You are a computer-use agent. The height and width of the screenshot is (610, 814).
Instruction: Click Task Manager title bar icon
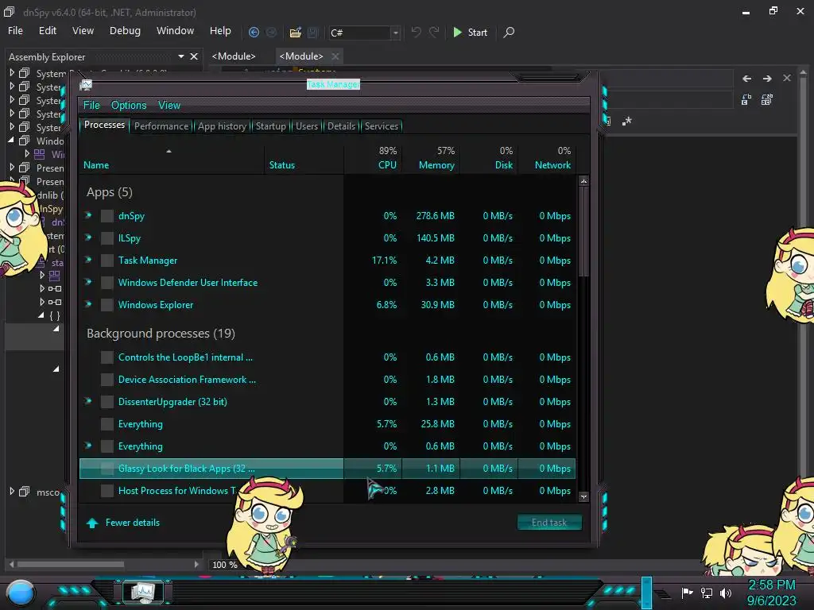point(86,85)
